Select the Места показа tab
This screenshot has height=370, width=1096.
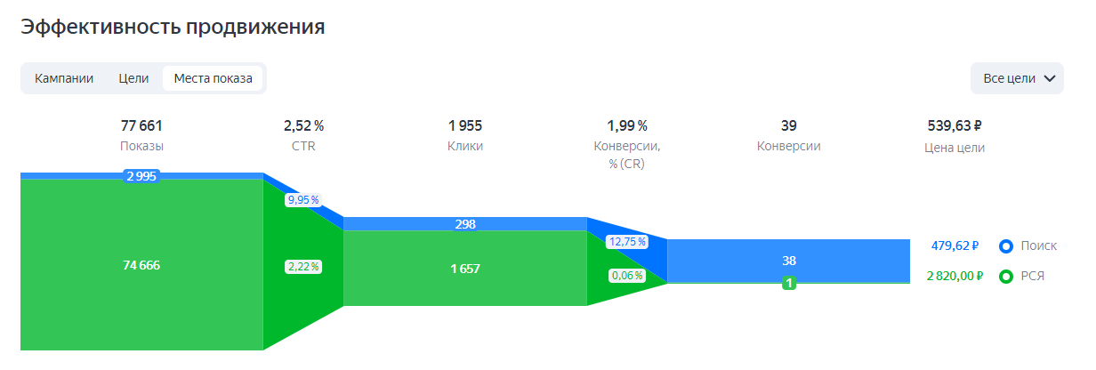coord(213,78)
